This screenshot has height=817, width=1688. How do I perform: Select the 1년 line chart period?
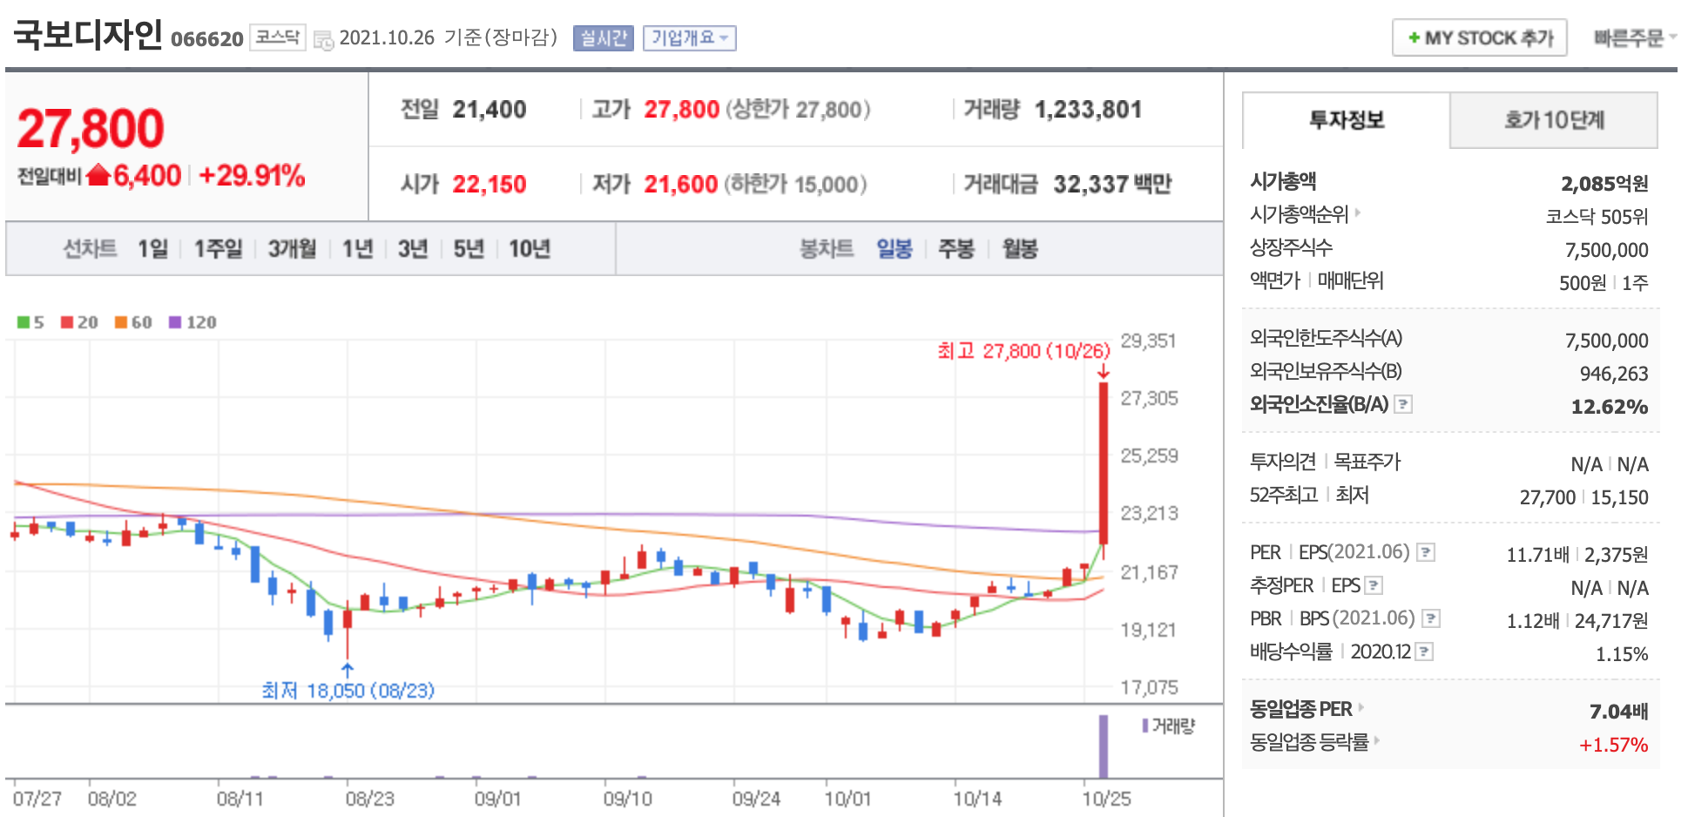[x=357, y=249]
